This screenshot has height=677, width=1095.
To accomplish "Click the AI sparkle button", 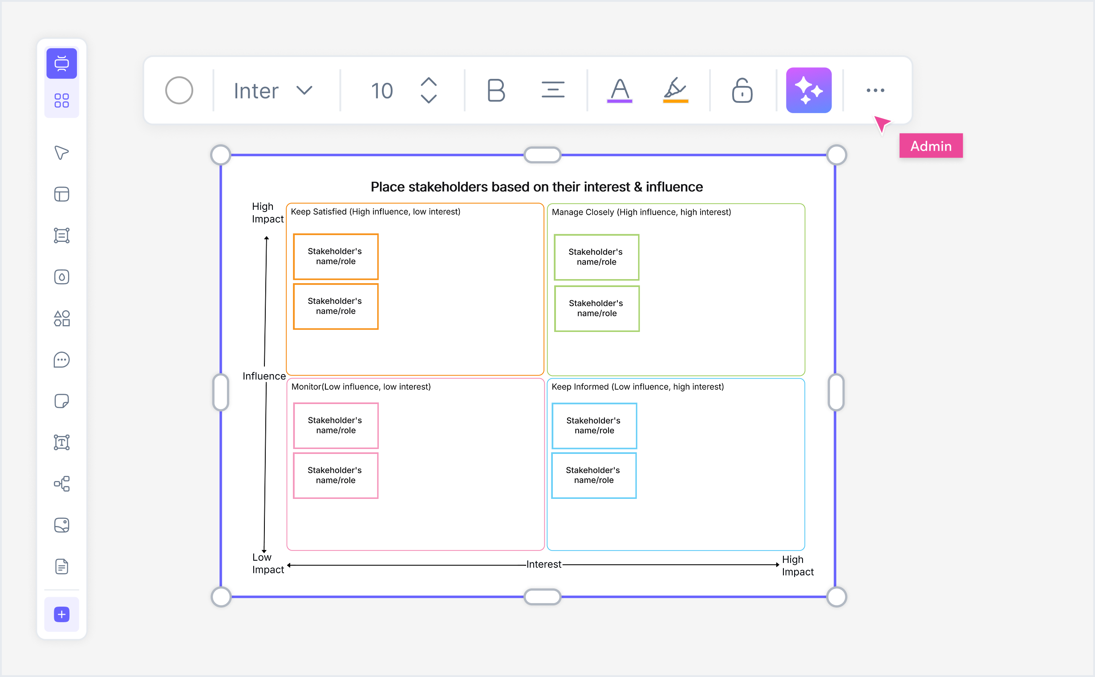I will (809, 90).
